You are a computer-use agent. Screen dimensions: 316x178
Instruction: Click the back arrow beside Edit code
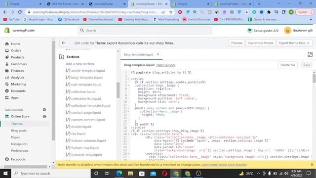click(64, 43)
